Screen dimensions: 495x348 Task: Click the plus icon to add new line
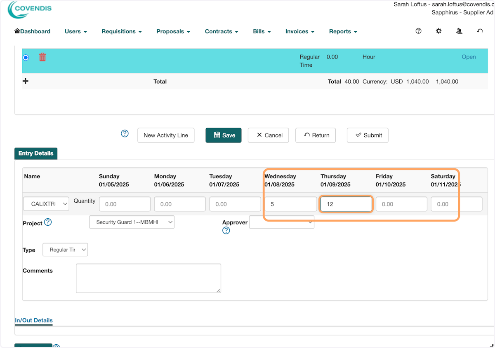(25, 81)
